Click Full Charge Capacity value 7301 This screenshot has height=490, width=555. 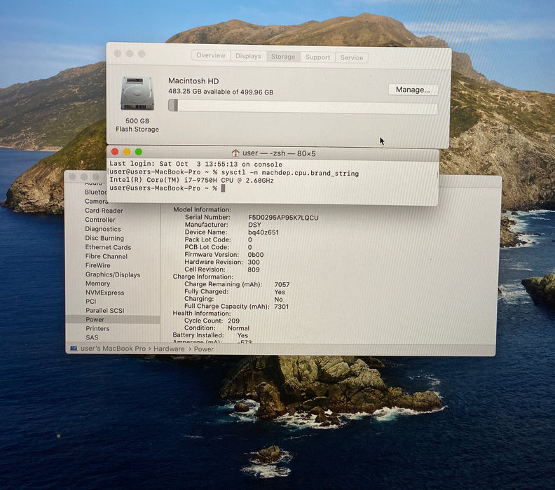pyautogui.click(x=282, y=307)
